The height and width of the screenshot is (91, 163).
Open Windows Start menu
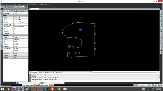(x=2, y=89)
